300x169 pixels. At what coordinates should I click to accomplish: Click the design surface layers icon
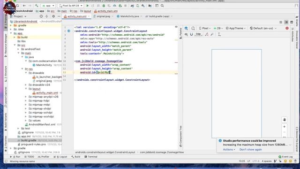coord(186,28)
